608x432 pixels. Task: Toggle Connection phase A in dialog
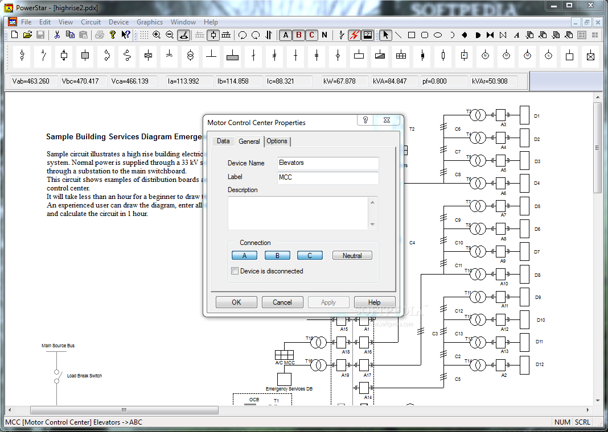click(245, 255)
